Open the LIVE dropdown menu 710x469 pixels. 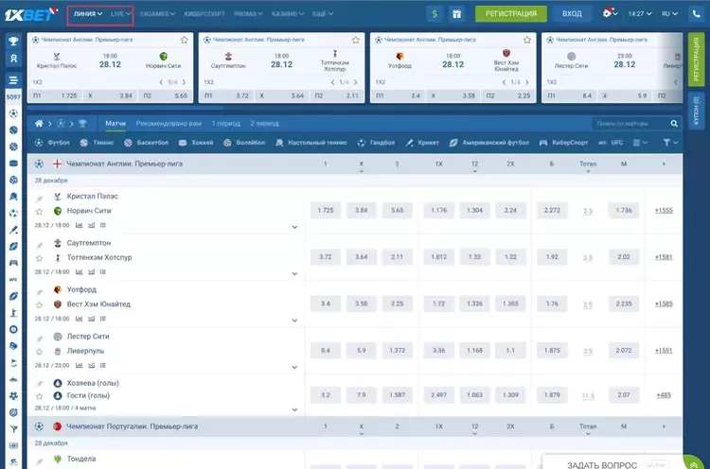click(121, 14)
